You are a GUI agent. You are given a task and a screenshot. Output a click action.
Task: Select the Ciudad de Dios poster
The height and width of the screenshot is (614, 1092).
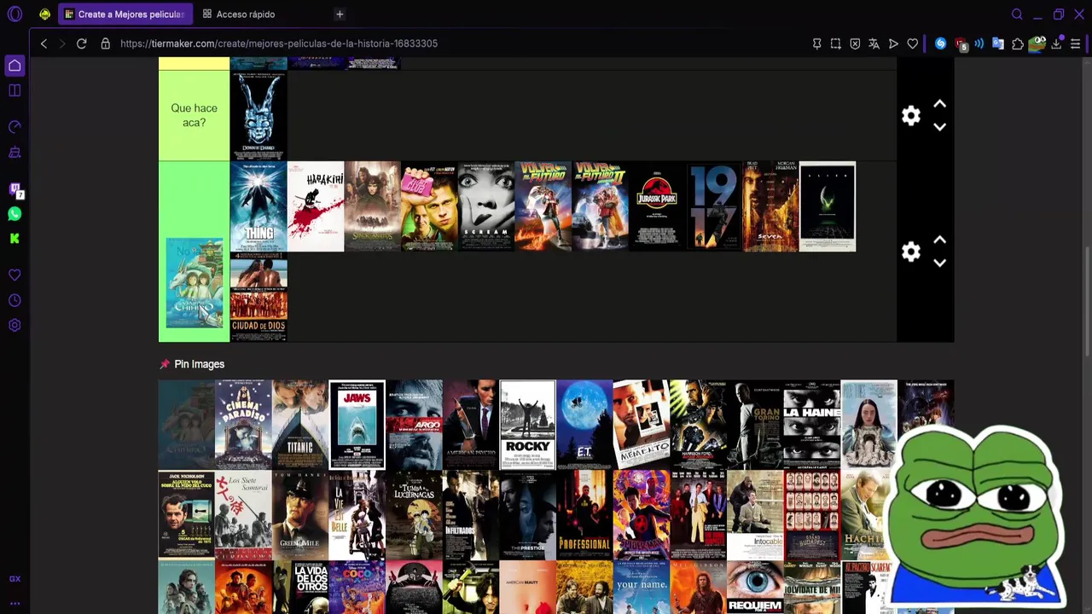(x=258, y=297)
